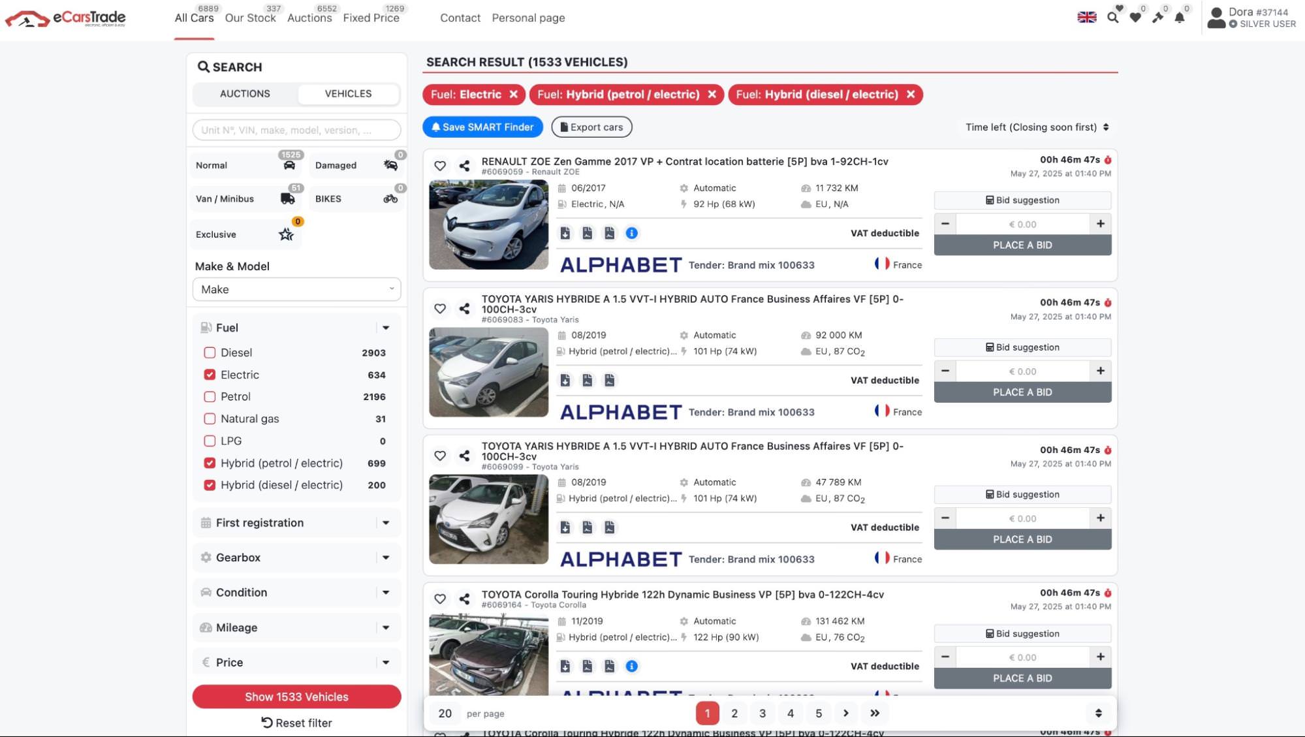Open the Fixed Price menu item
The image size is (1305, 737).
[x=371, y=18]
